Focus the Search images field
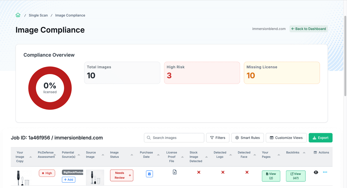 pyautogui.click(x=174, y=138)
